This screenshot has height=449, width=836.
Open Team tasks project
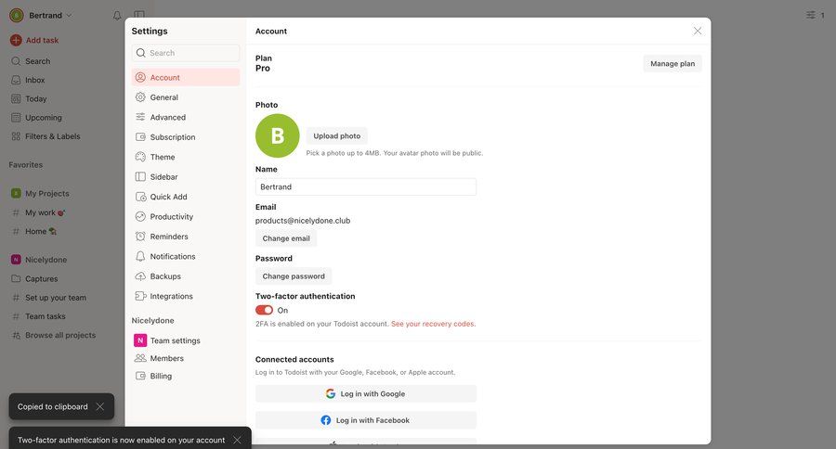pos(46,316)
